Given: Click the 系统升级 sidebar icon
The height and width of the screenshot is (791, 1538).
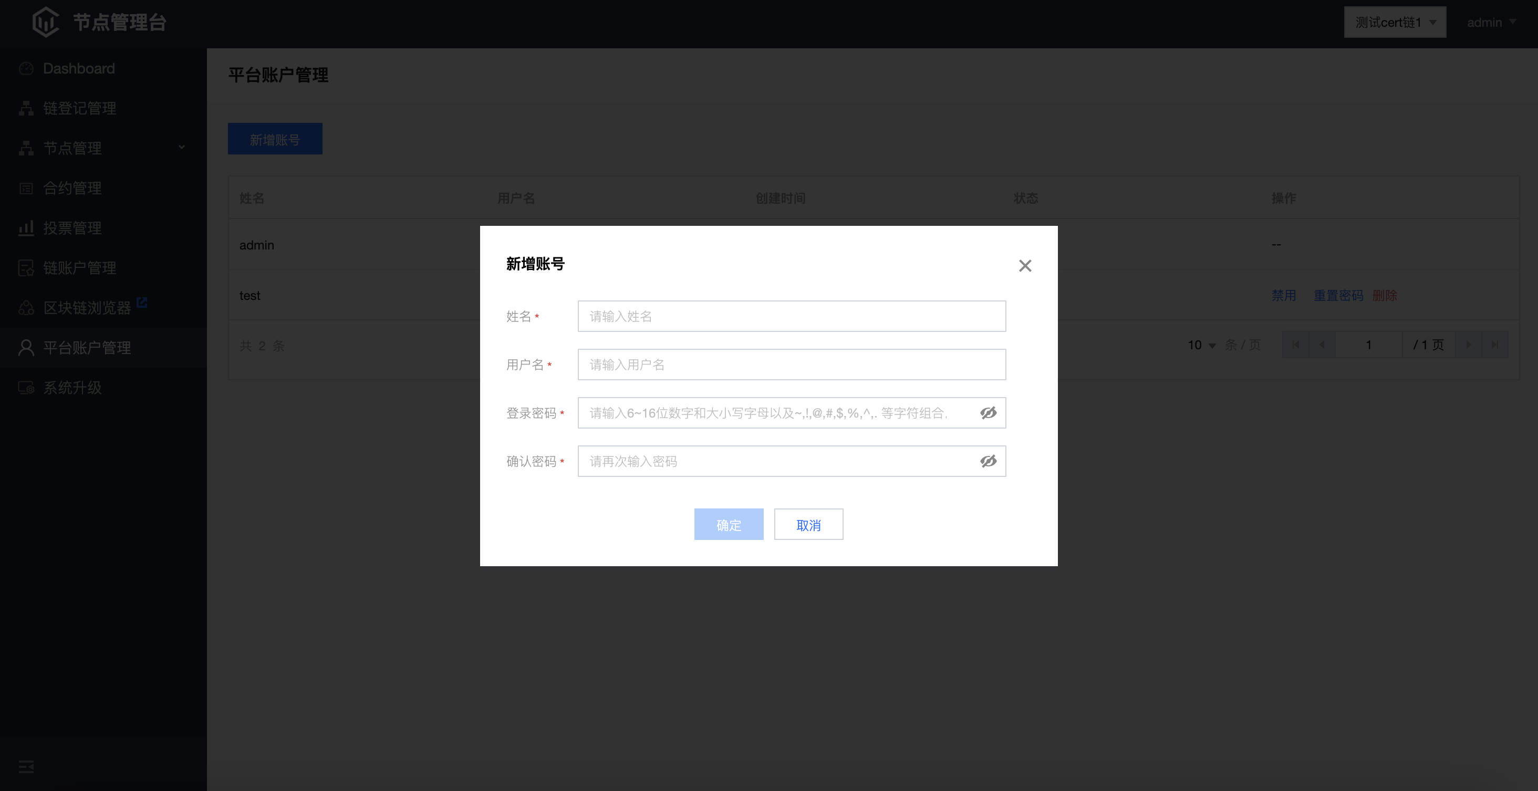Looking at the screenshot, I should pyautogui.click(x=26, y=388).
